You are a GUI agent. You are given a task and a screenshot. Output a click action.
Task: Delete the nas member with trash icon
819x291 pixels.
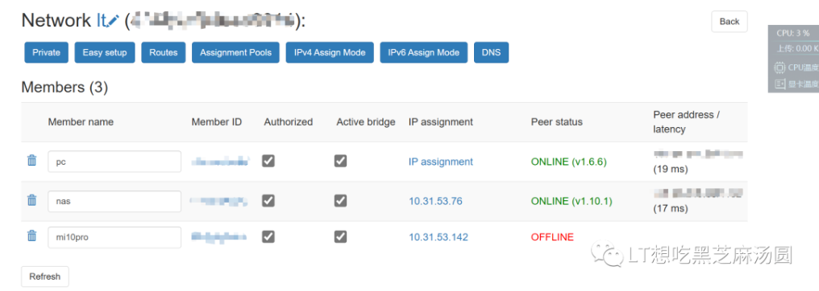pos(32,200)
